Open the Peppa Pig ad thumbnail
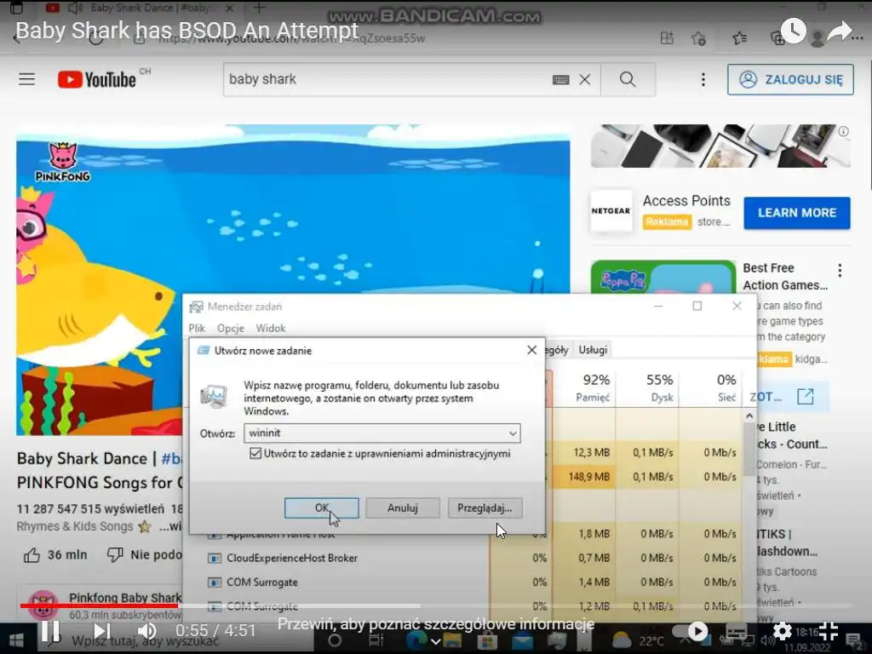Screen dimensions: 872x654 coord(663,278)
